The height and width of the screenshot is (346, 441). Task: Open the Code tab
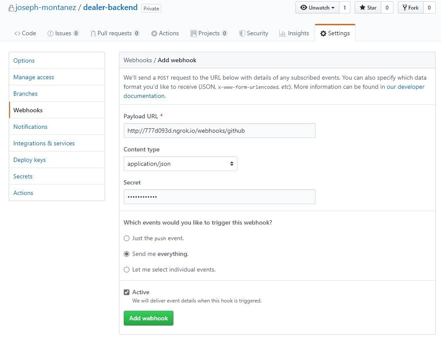click(x=25, y=34)
